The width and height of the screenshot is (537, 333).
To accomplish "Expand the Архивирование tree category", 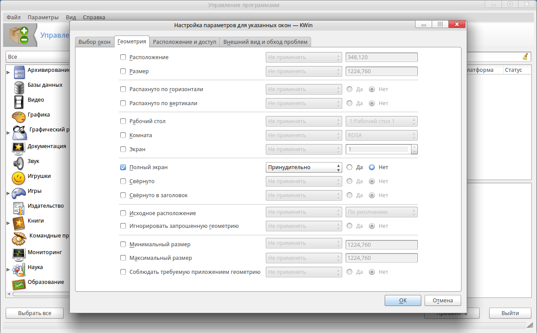I will [8, 72].
